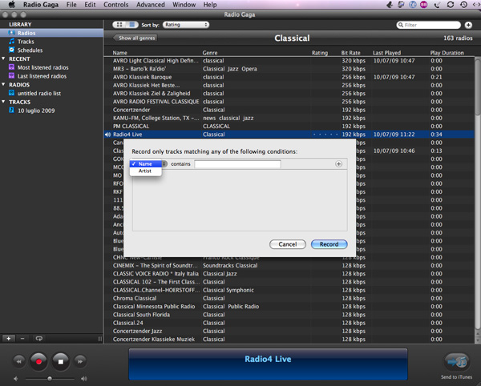Open Tracks in the Library sidebar
Viewport: 481px width, 386px height.
point(26,42)
